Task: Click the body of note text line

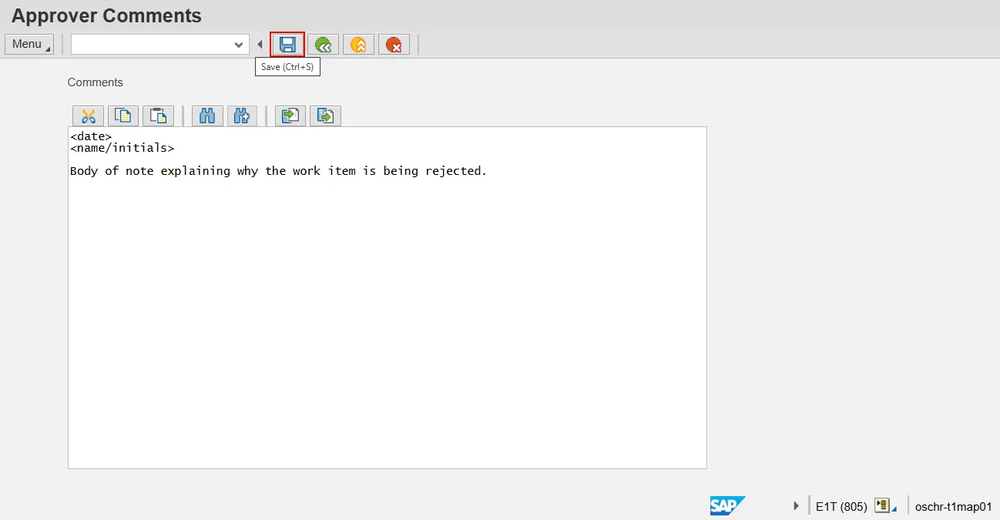Action: (x=279, y=171)
